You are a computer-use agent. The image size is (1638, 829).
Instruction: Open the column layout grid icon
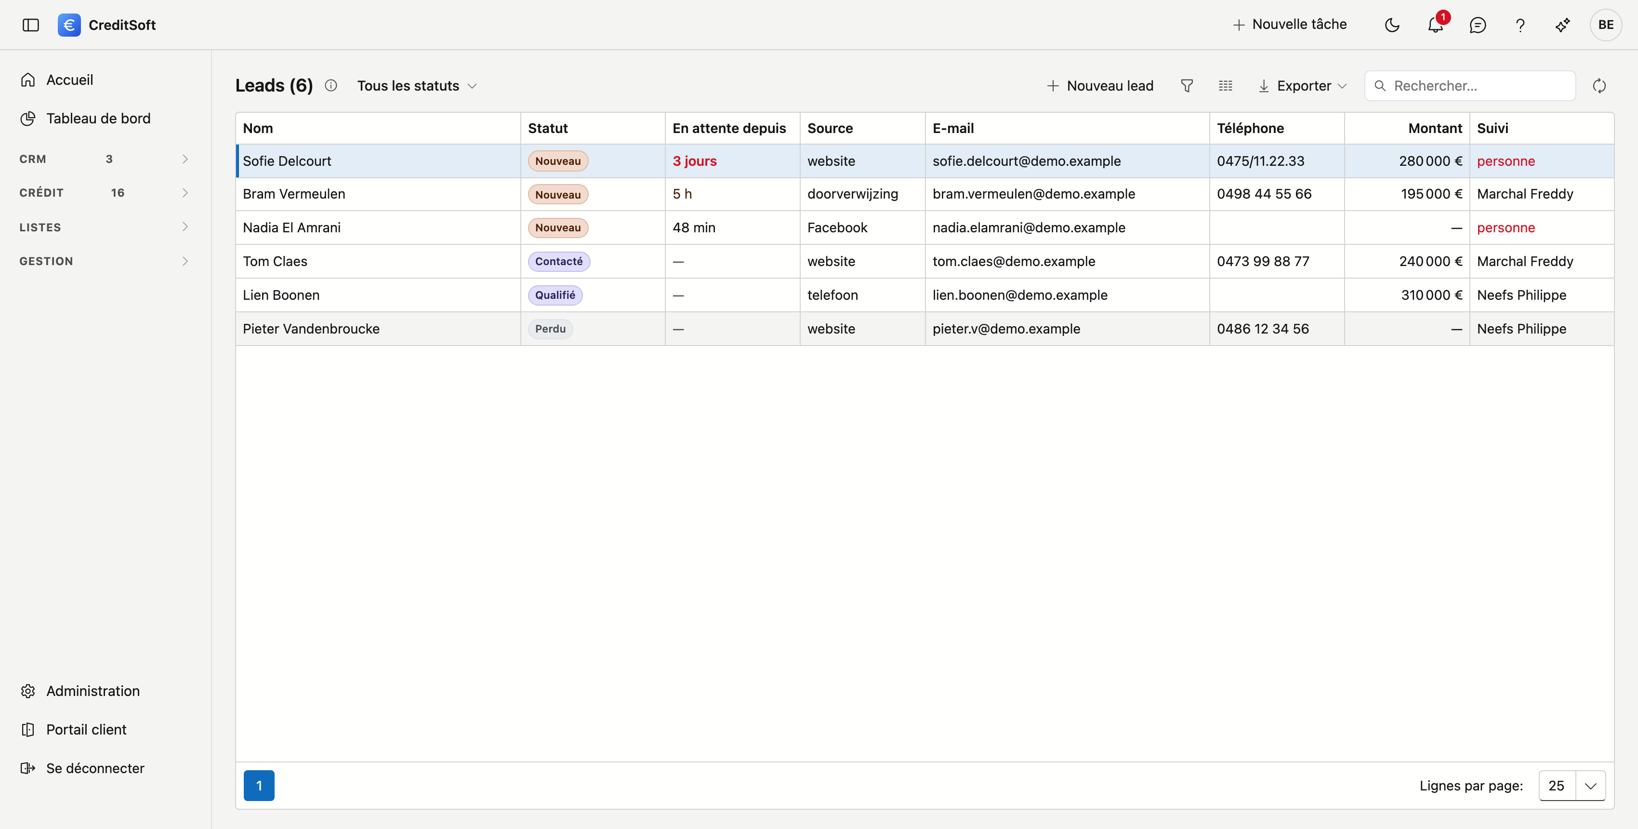click(1225, 85)
